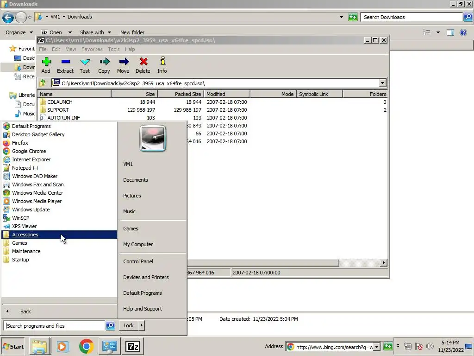The image size is (474, 356).
Task: Click the red Delete icon
Action: [143, 65]
